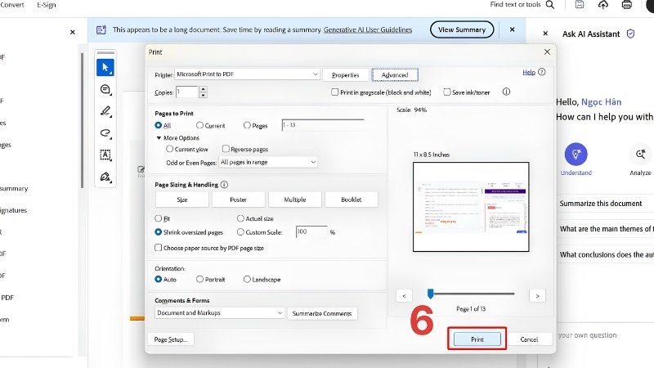Click the Cancel button

click(529, 339)
